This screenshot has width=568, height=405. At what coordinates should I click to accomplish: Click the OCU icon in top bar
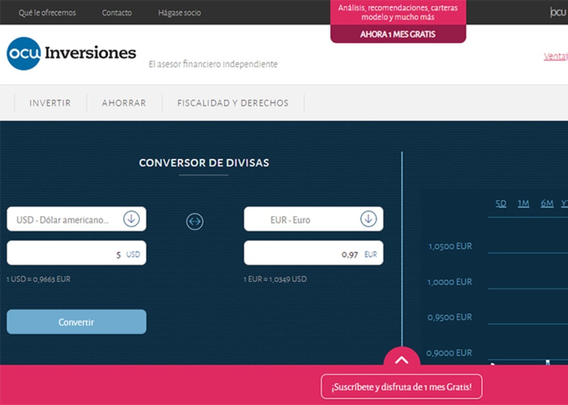(x=558, y=12)
